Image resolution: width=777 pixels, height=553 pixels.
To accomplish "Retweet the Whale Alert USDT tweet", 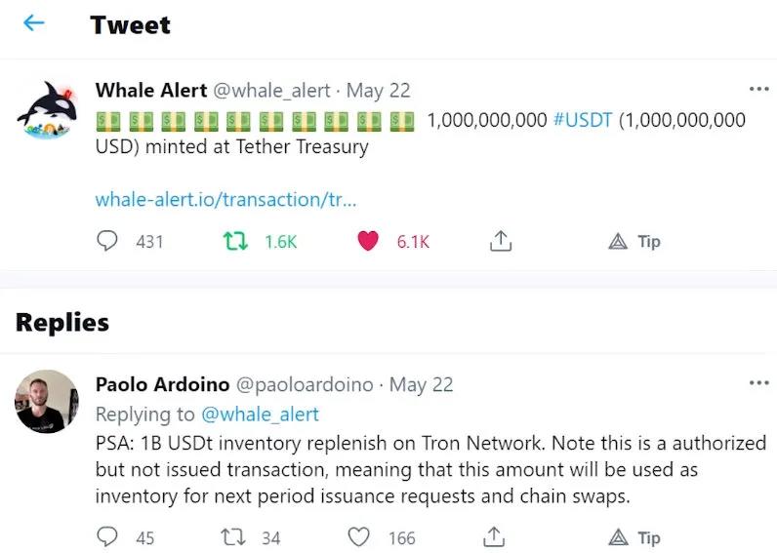I will (x=235, y=241).
